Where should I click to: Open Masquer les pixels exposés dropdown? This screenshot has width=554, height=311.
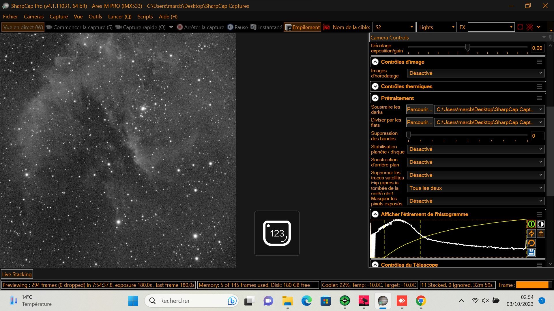pos(476,201)
